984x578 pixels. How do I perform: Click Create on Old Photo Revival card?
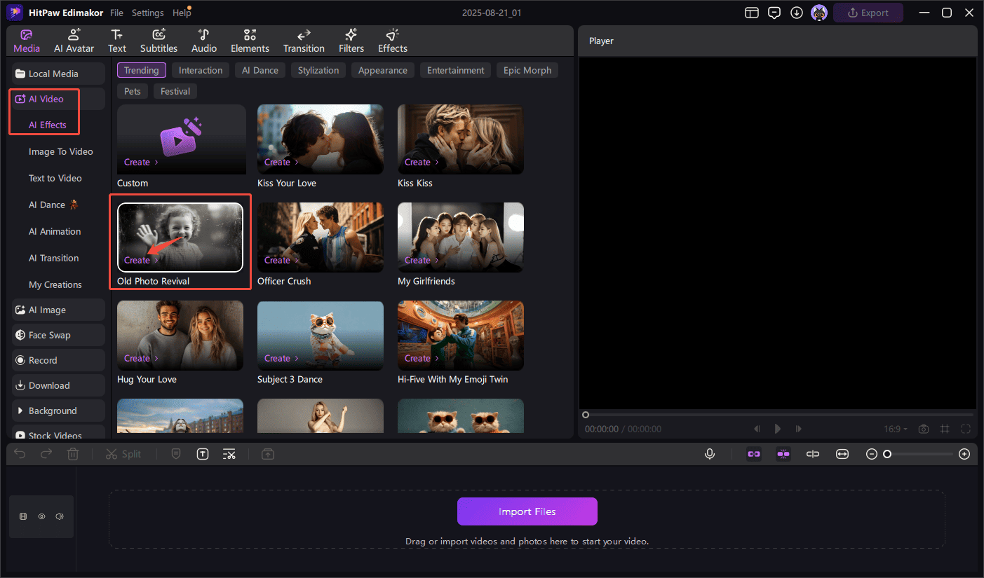141,260
